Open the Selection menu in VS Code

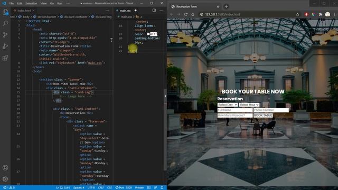pos(31,4)
